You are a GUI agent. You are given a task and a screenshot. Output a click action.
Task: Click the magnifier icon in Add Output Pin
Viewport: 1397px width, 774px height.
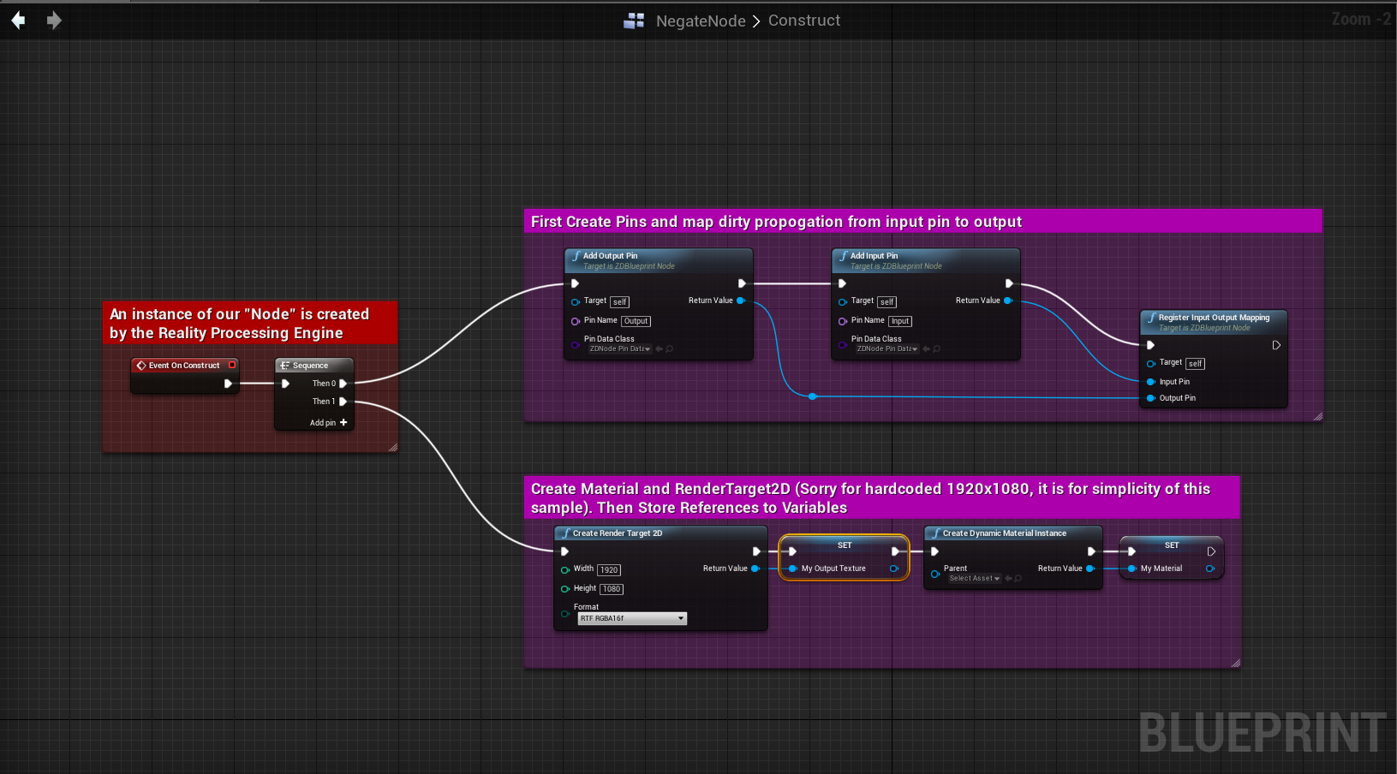click(x=670, y=349)
